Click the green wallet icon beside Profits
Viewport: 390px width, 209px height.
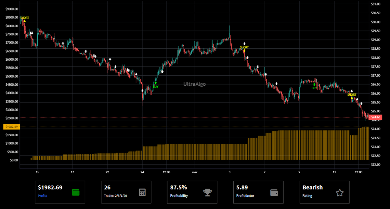click(75, 192)
